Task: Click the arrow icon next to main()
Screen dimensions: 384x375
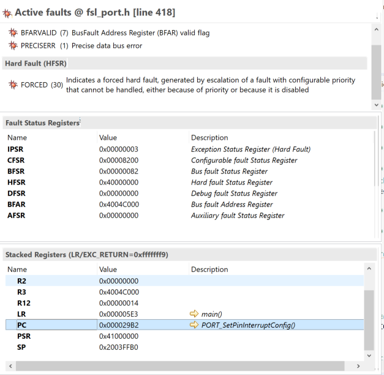Action: [x=195, y=314]
